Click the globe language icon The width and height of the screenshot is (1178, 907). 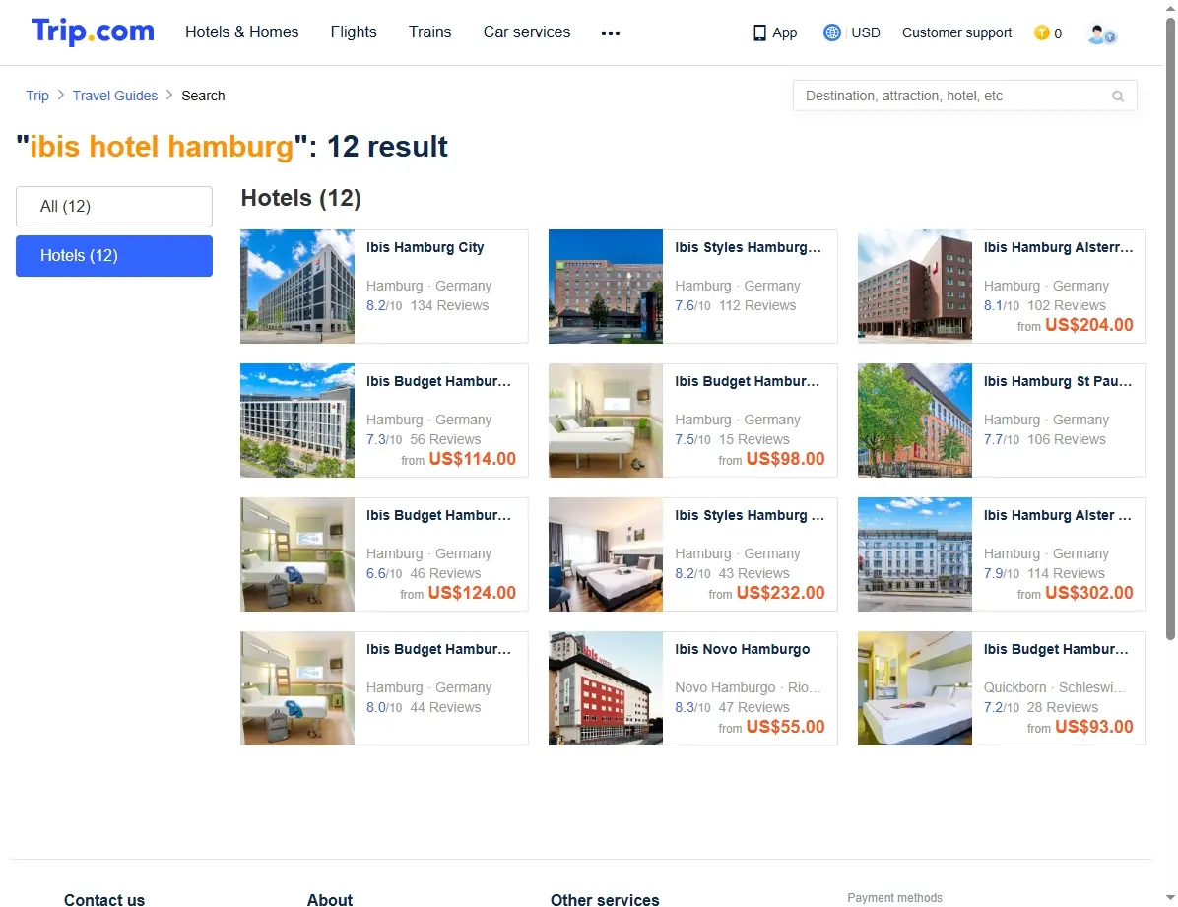[831, 32]
